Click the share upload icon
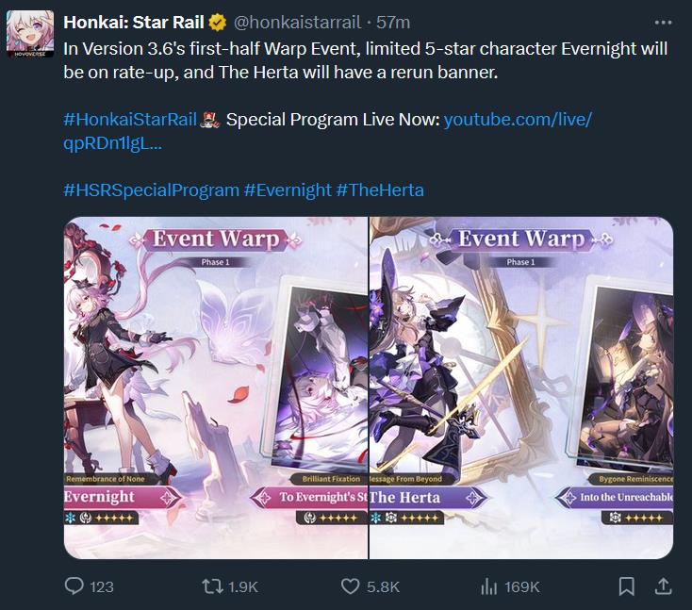 [663, 586]
